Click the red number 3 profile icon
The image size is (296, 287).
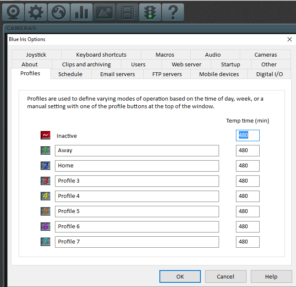tap(45, 181)
